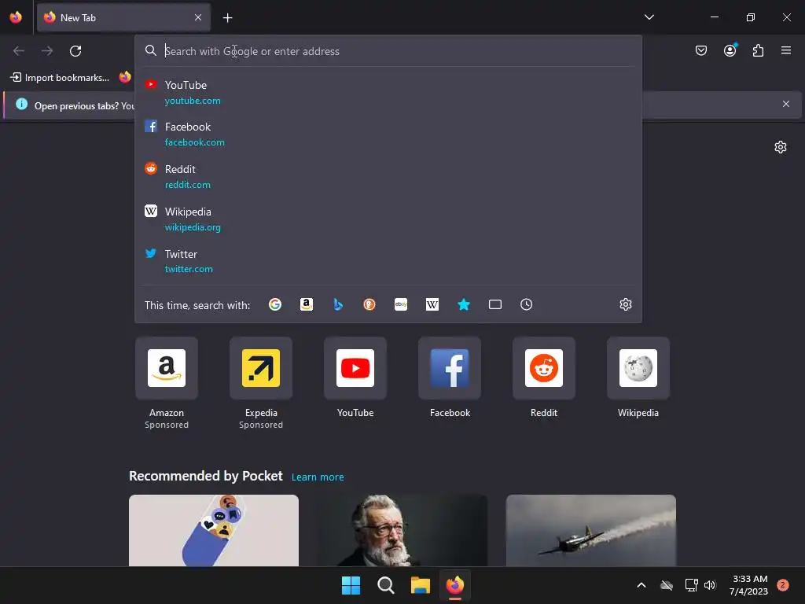
Task: Dismiss the Open previous tabs notification
Action: click(x=786, y=104)
